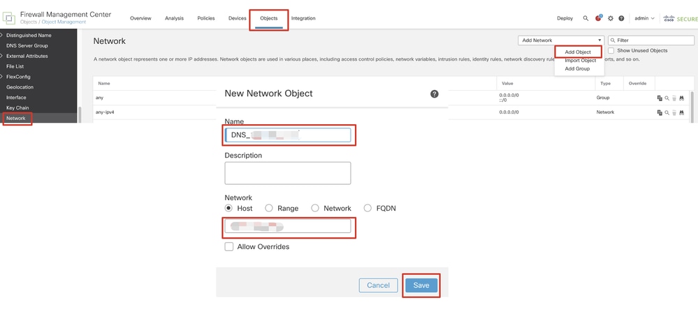Select Interface in sidebar
698x309 pixels.
(16, 98)
